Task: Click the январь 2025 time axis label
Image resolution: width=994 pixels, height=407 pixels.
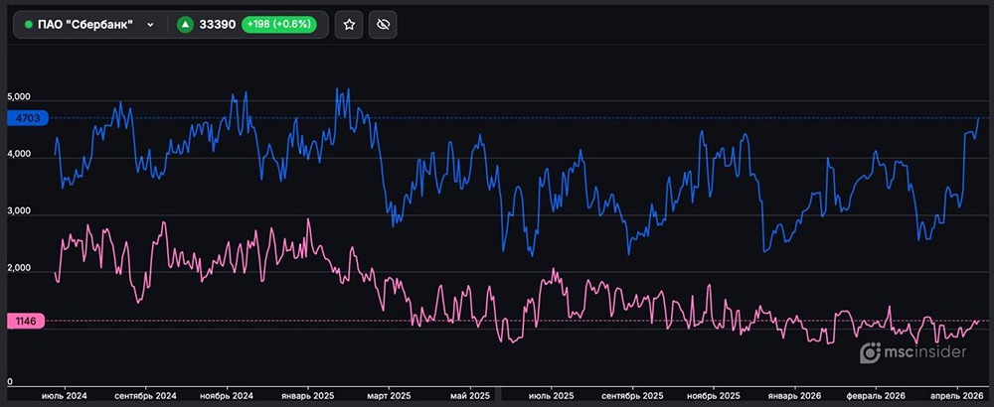Action: click(307, 396)
